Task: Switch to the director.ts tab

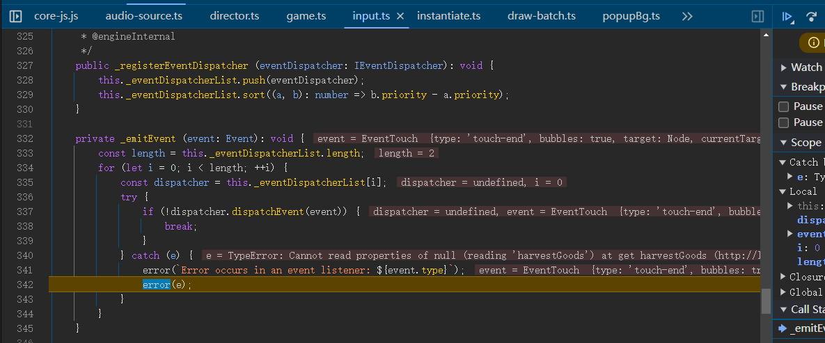Action: (235, 16)
